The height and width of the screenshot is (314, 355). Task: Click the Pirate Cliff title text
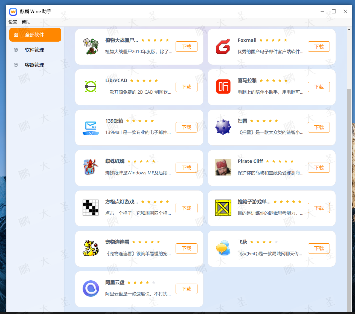(250, 161)
